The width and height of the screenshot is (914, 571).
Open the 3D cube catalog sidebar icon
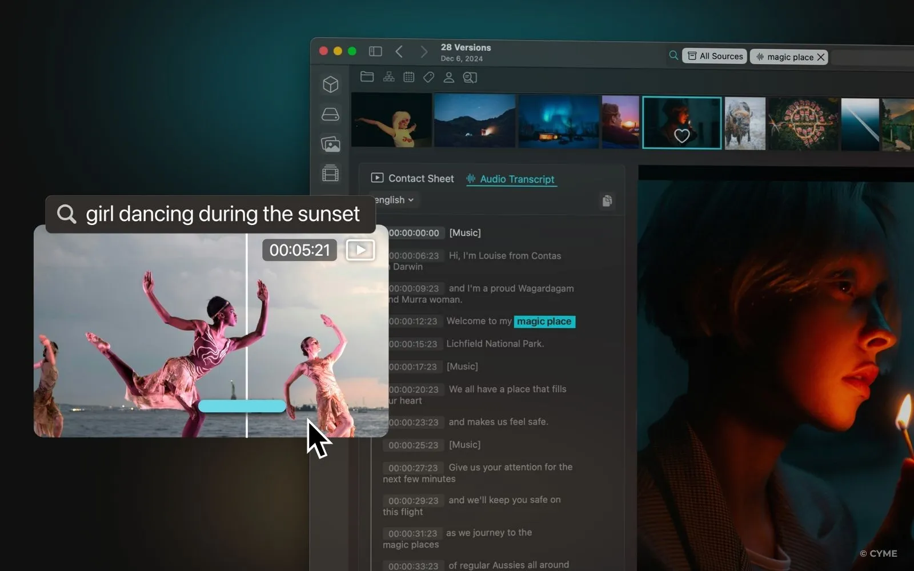tap(331, 85)
